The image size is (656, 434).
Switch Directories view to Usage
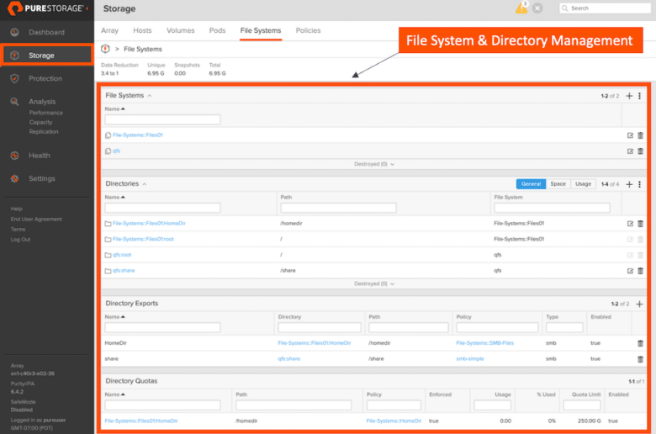click(x=583, y=184)
